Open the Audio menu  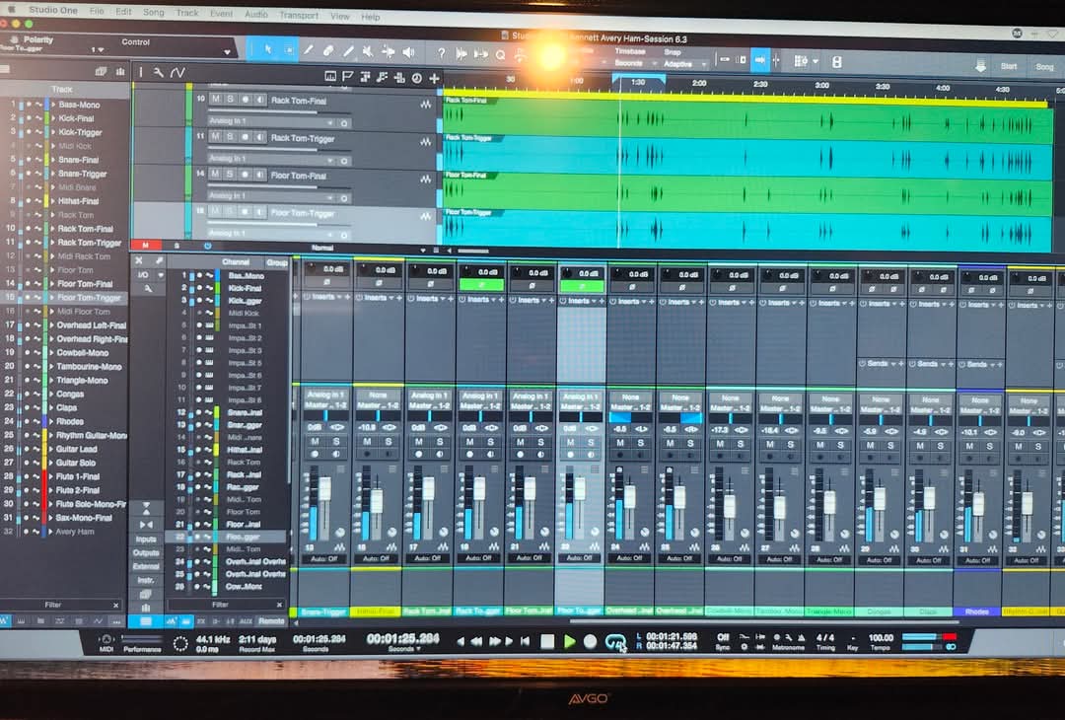256,14
